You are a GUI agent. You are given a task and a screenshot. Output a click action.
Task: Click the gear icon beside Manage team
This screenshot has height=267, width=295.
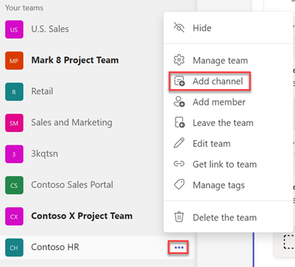point(179,60)
